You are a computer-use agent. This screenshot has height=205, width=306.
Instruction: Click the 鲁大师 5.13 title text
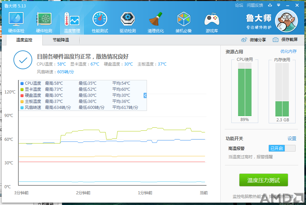(x=15, y=6)
